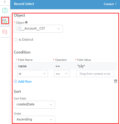Screen dimensions: 120x124
Task: Delete condition rows with the trash icon
Action: pos(116,81)
